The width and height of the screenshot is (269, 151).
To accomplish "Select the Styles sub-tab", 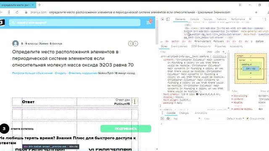I will pyautogui.click(x=164, y=47).
